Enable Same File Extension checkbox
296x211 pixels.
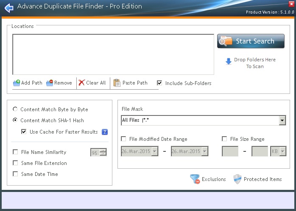[15, 163]
